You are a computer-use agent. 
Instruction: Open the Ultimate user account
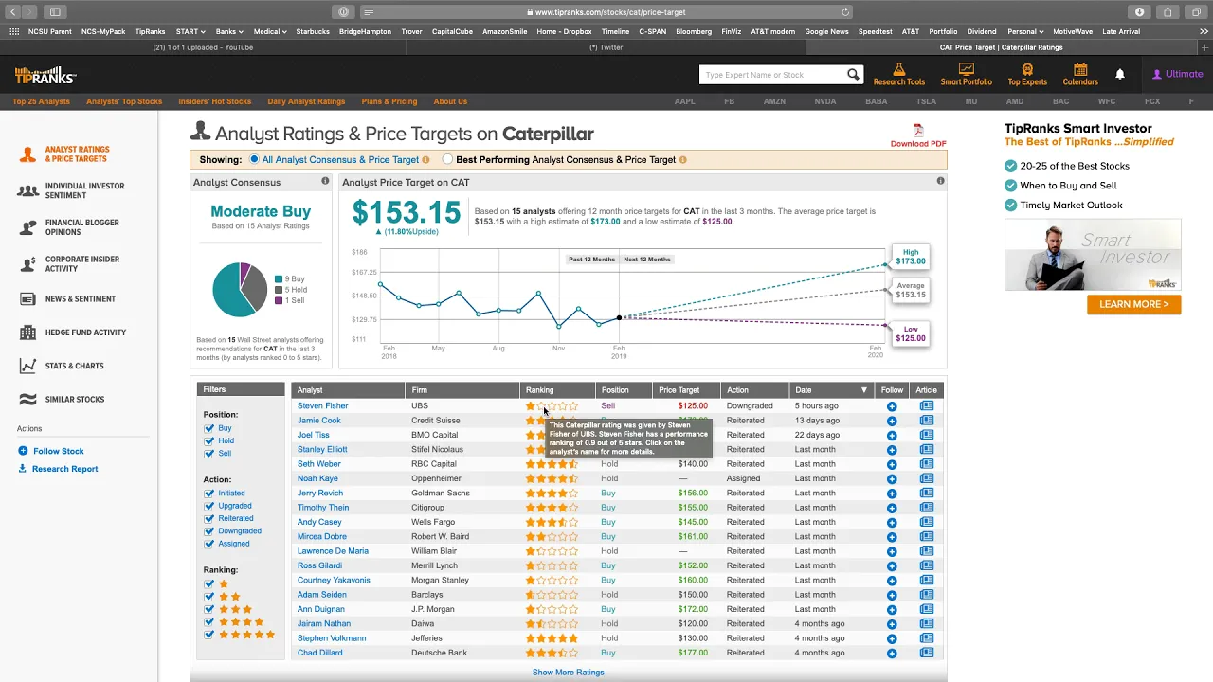point(1178,74)
